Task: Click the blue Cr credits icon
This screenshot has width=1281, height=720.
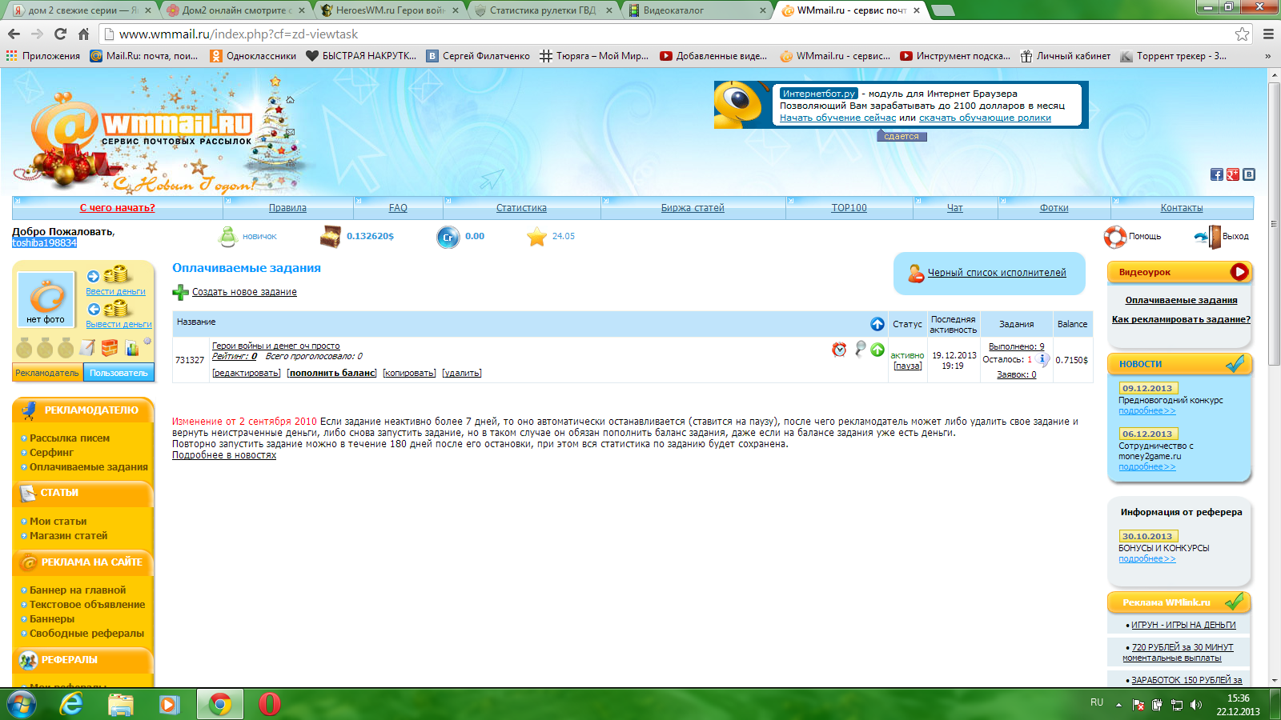Action: [x=448, y=237]
